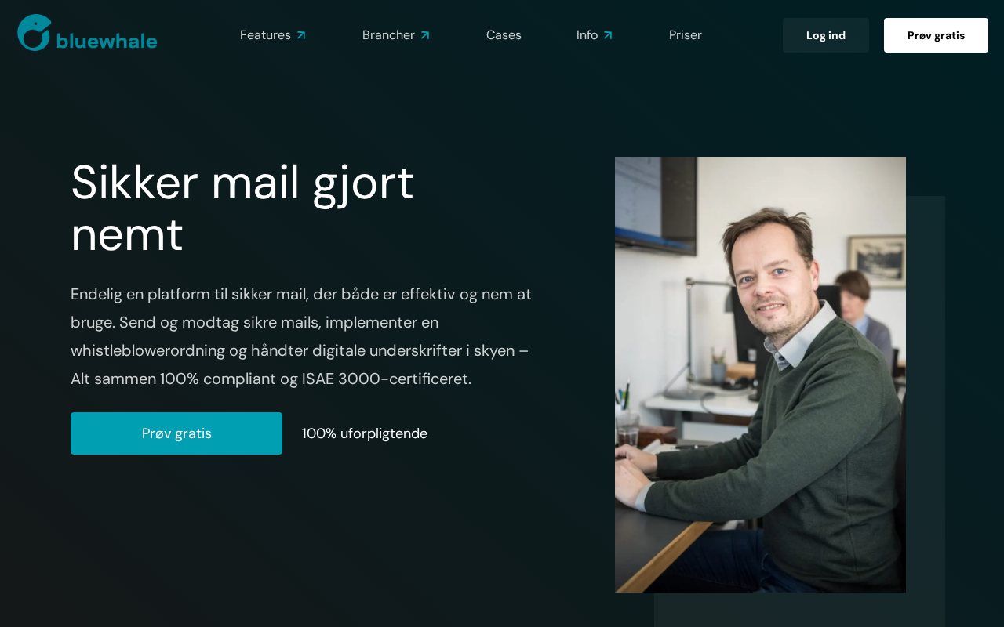Click the teal Prøv gratis hero button
The height and width of the screenshot is (627, 1004).
tap(176, 433)
